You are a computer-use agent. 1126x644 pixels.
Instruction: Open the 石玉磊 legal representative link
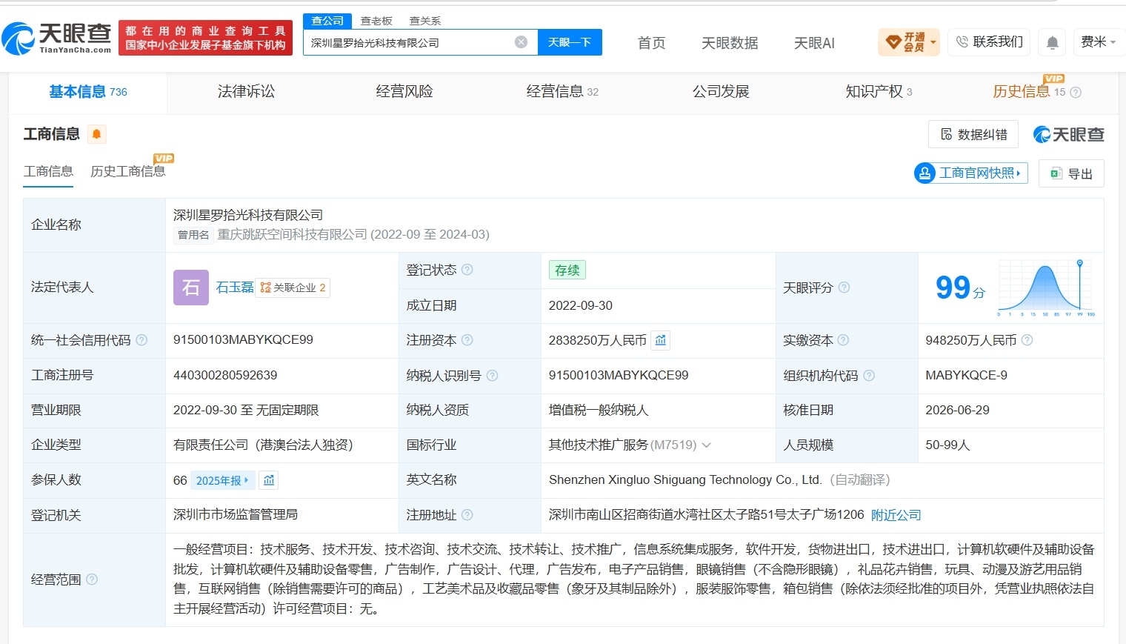coord(235,288)
